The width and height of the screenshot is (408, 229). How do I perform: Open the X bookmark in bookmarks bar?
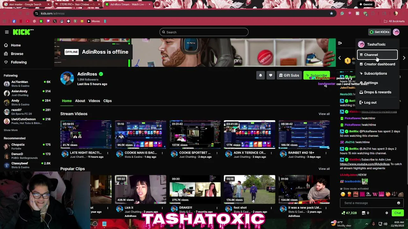55,21
